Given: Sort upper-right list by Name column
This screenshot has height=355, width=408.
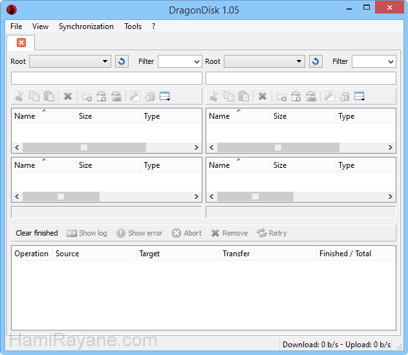Looking at the screenshot, I should [239, 116].
